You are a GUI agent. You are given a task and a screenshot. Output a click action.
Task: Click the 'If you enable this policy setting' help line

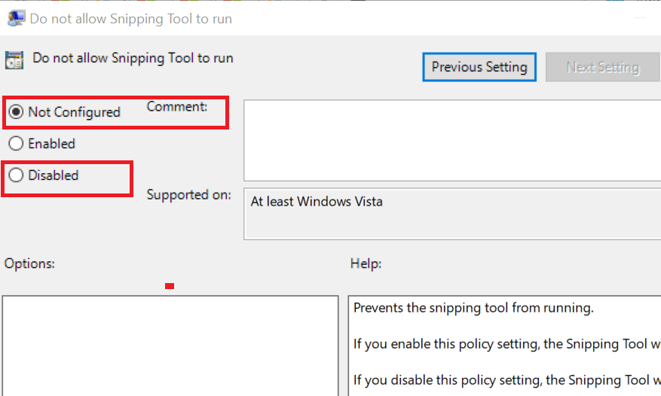coord(506,344)
